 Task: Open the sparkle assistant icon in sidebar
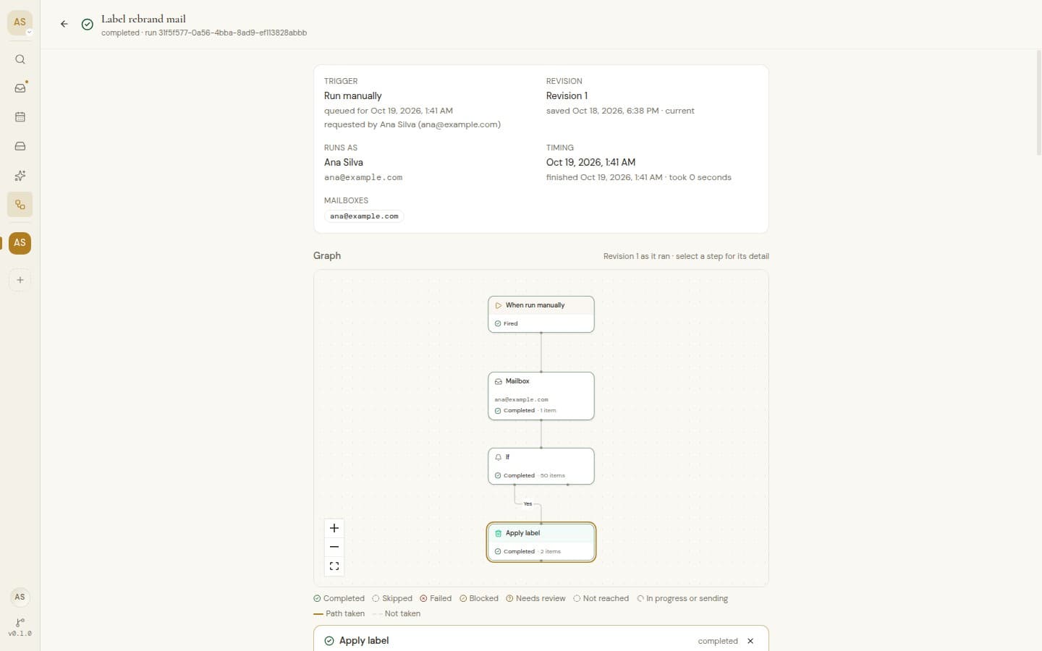(x=20, y=176)
